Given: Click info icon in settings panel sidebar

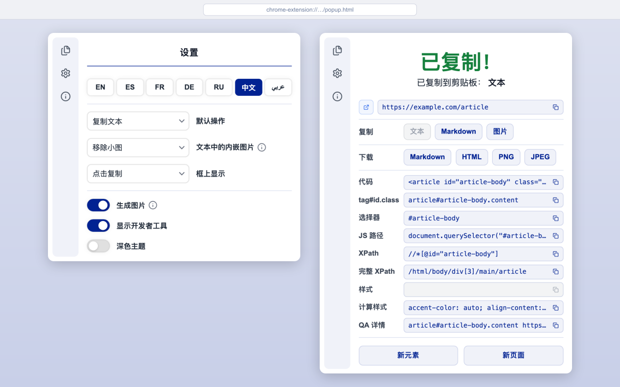Looking at the screenshot, I should click(66, 96).
